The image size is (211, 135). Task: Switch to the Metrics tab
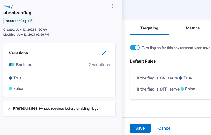tap(193, 28)
